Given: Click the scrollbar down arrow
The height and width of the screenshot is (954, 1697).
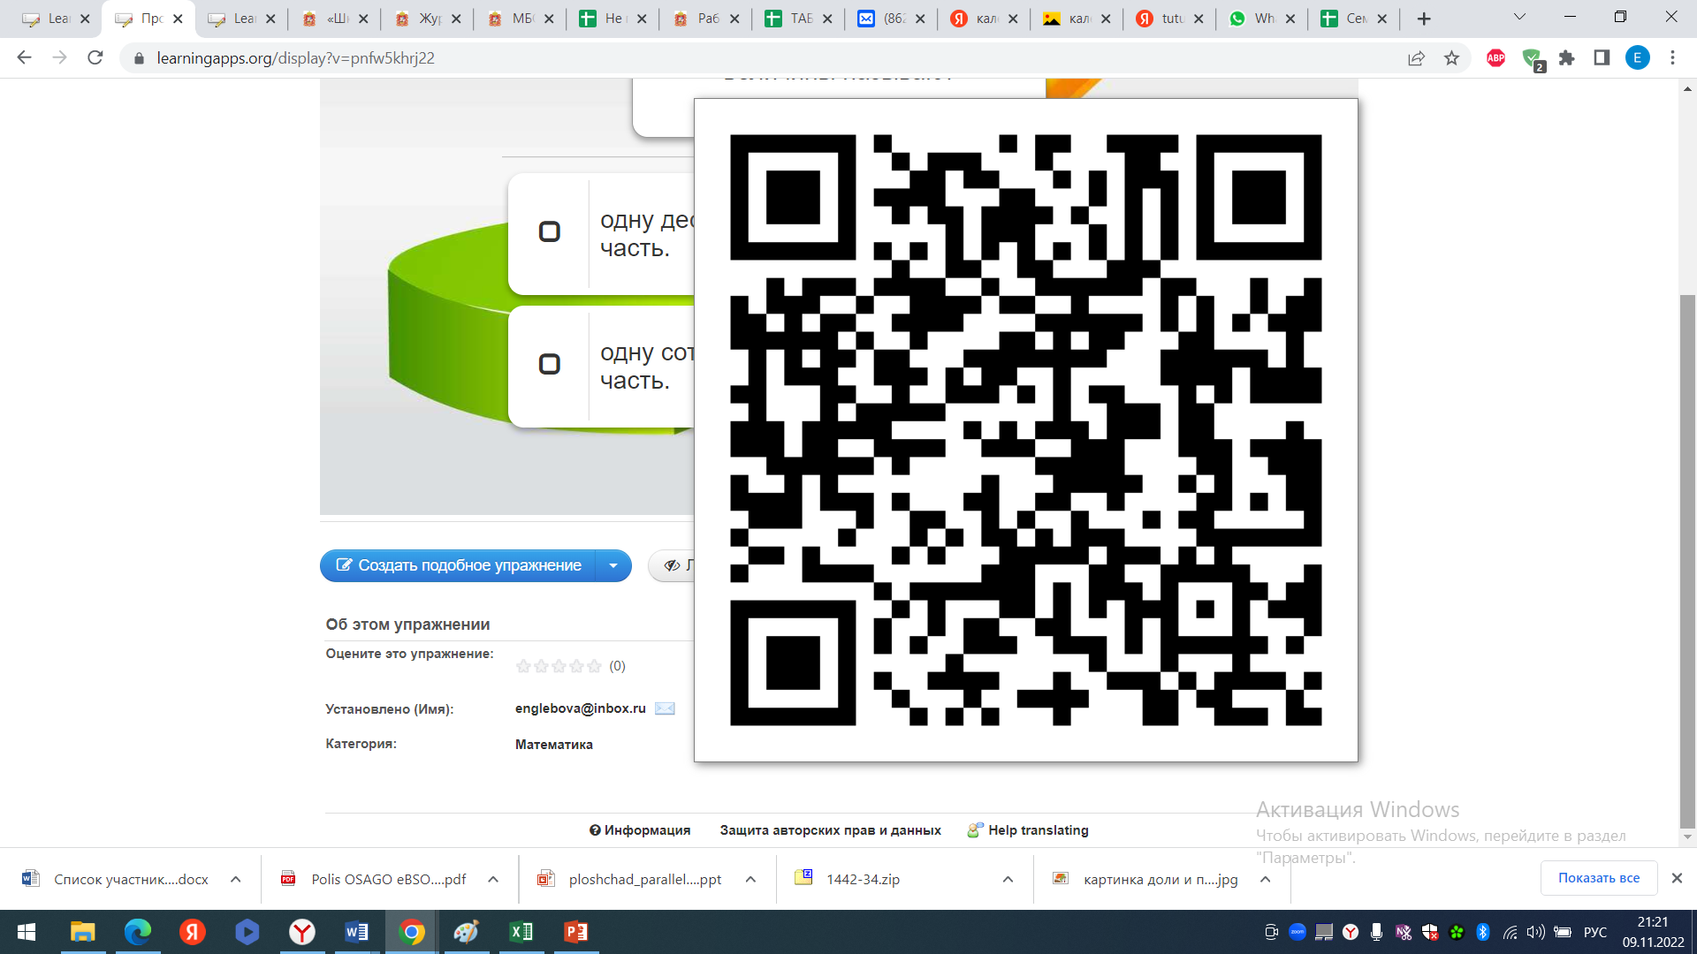Looking at the screenshot, I should point(1687,837).
